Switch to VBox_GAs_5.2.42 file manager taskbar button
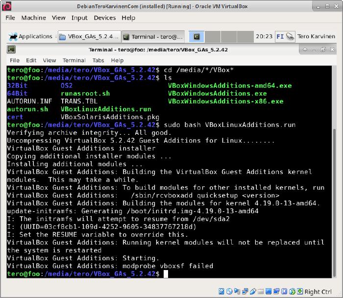 tap(89, 36)
